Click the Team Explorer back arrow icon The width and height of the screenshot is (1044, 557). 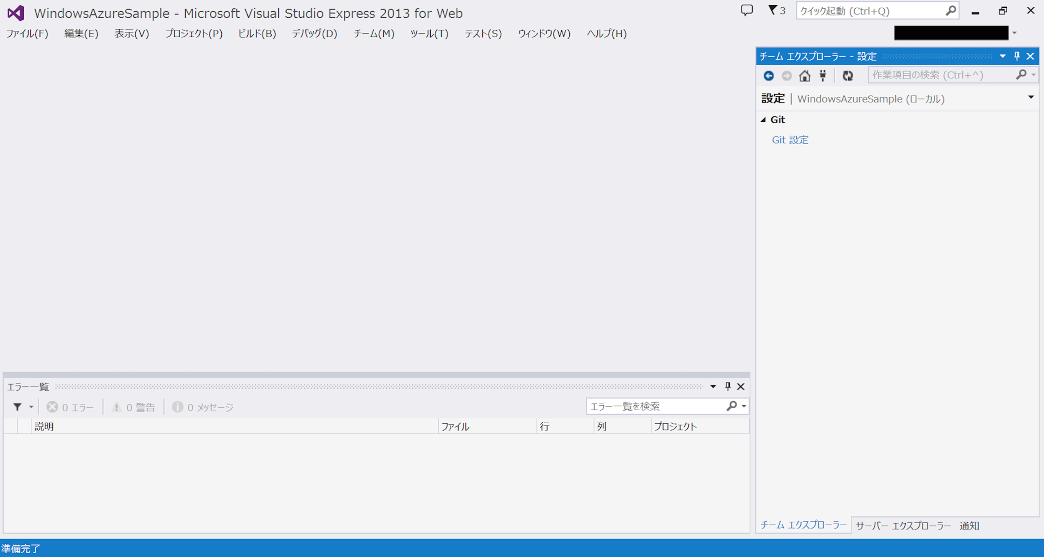point(768,75)
